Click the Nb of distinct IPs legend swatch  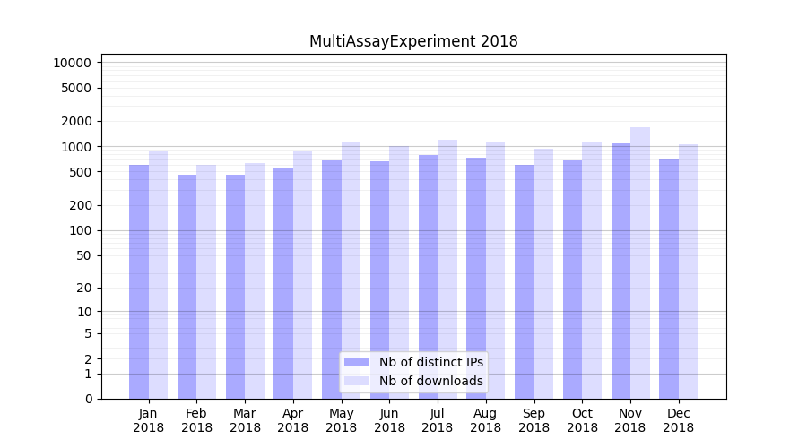(356, 362)
